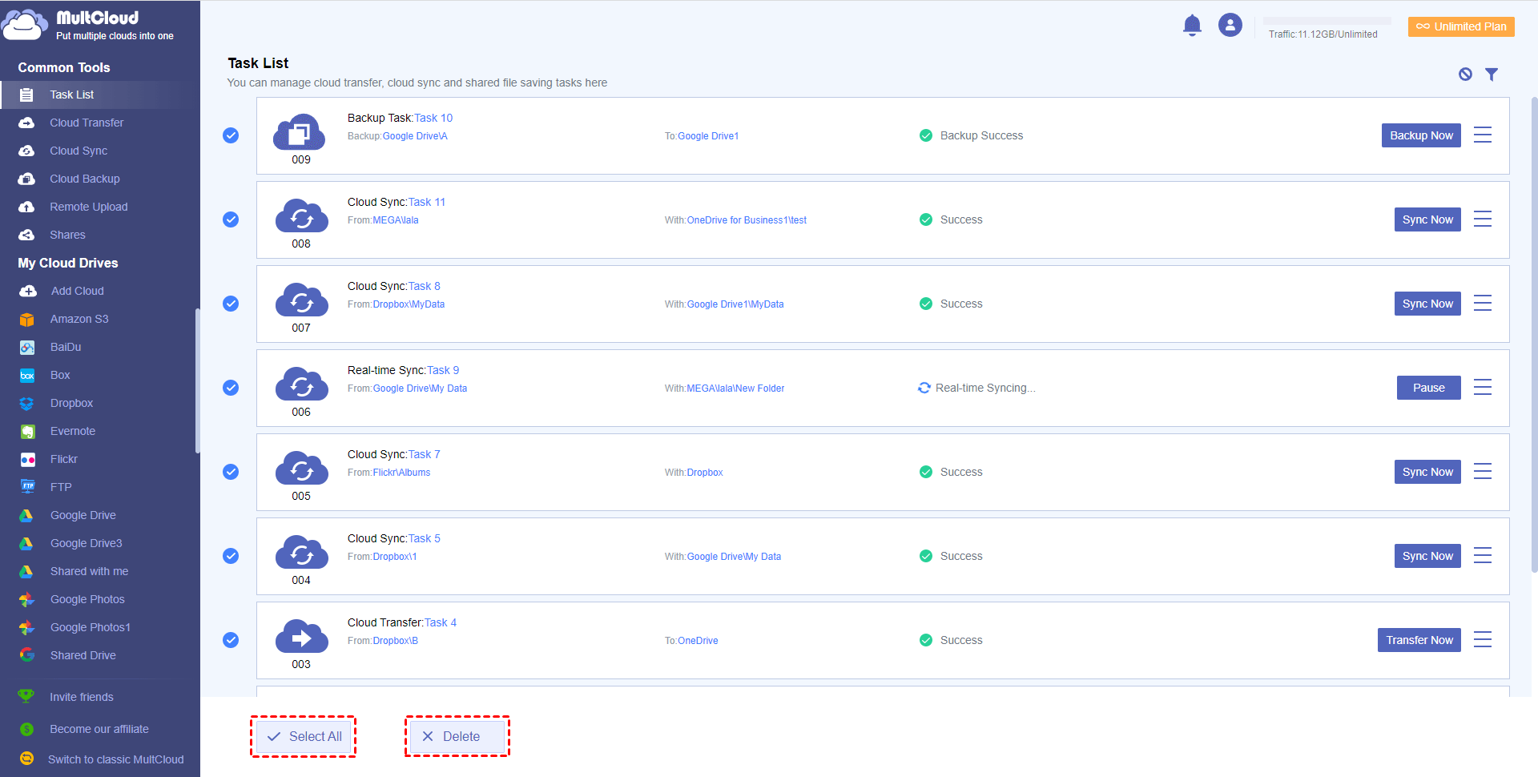
Task: Click the Backup Task 10 cloud icon
Action: (x=300, y=133)
